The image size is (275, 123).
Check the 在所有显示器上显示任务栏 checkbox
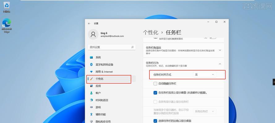[155, 102]
